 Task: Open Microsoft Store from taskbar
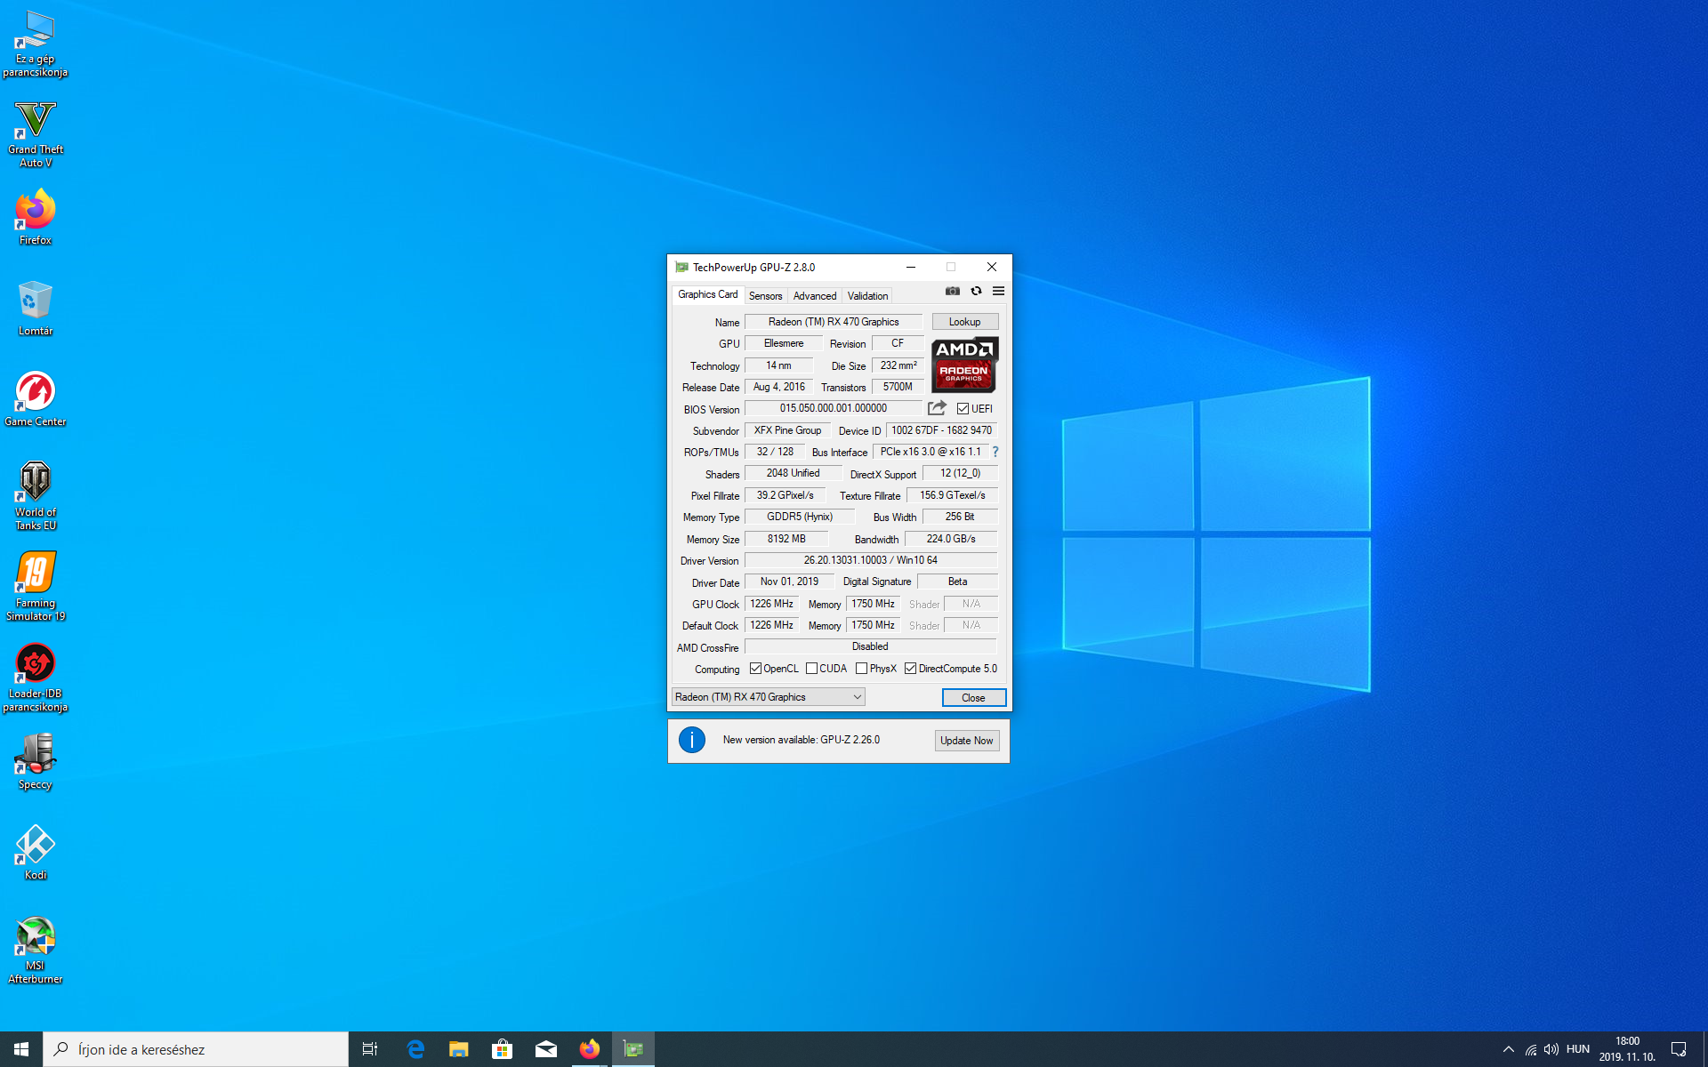[502, 1049]
